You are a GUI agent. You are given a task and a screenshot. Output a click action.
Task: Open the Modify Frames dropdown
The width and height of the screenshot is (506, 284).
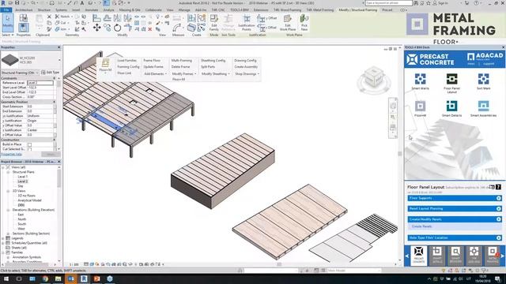pyautogui.click(x=184, y=73)
